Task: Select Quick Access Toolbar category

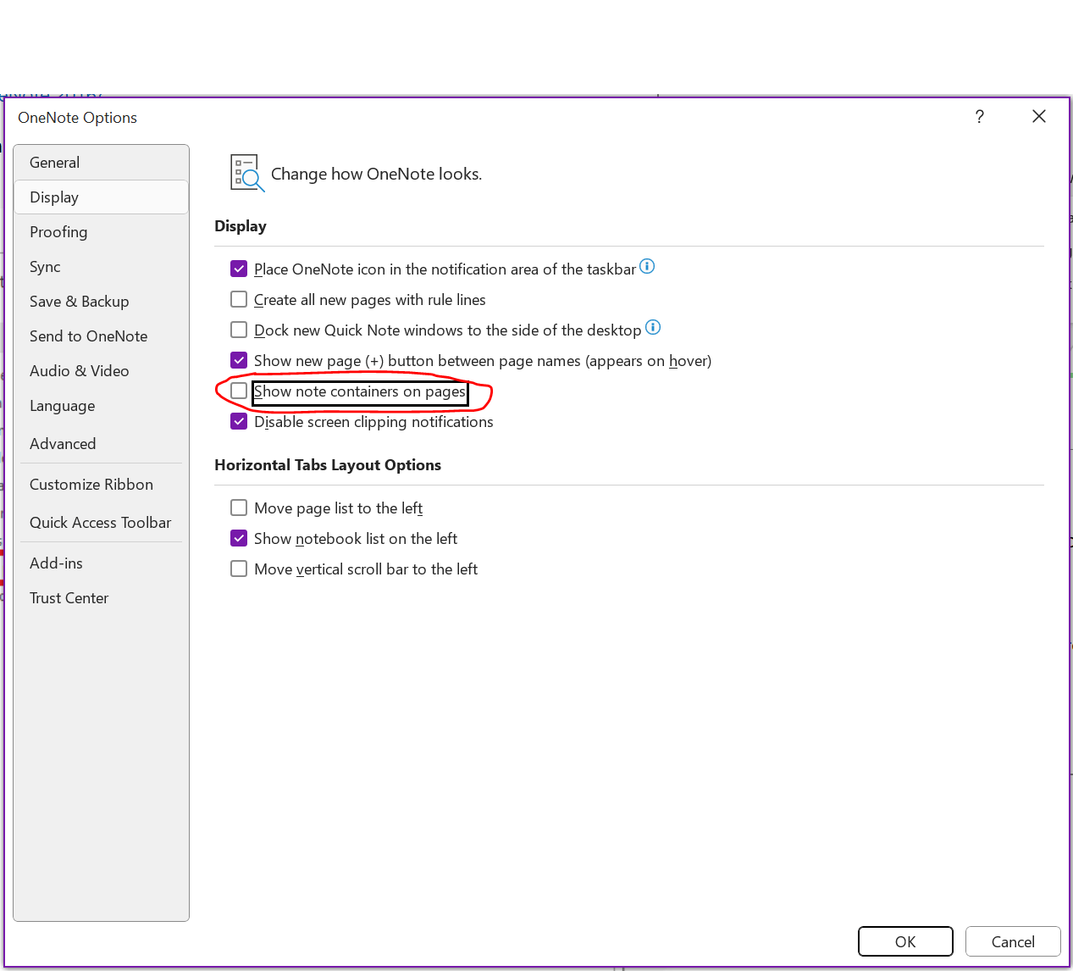Action: [x=101, y=523]
